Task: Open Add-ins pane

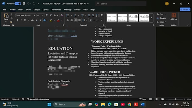Action: pyautogui.click(x=174, y=17)
